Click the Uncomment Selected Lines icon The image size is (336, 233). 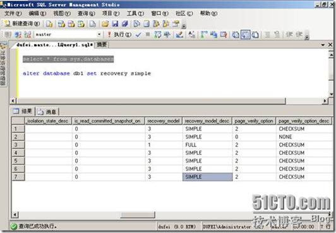[x=277, y=35]
